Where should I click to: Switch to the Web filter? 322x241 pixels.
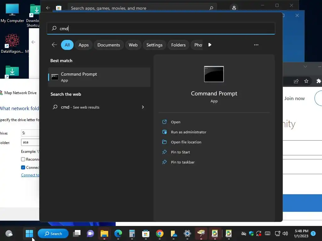point(133,45)
